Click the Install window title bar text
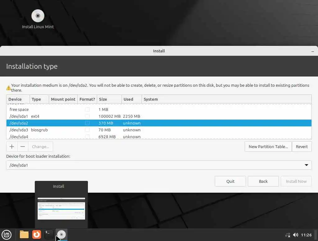The width and height of the screenshot is (318, 241). 159,51
